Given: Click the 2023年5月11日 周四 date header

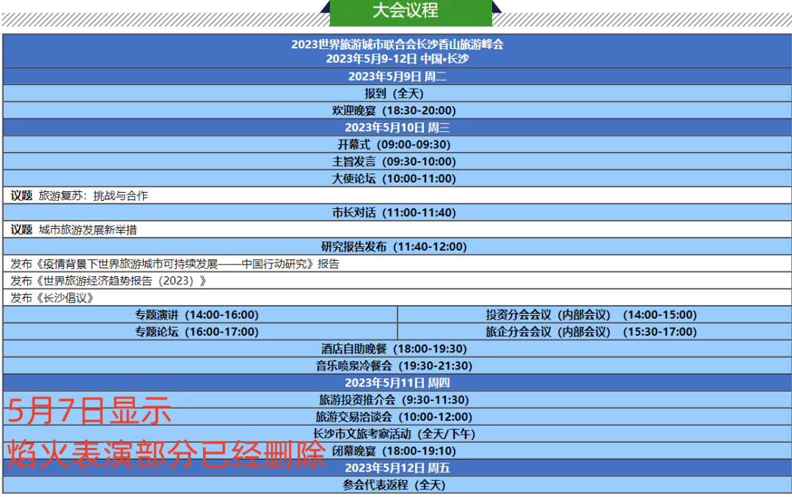Looking at the screenshot, I should pos(397,382).
